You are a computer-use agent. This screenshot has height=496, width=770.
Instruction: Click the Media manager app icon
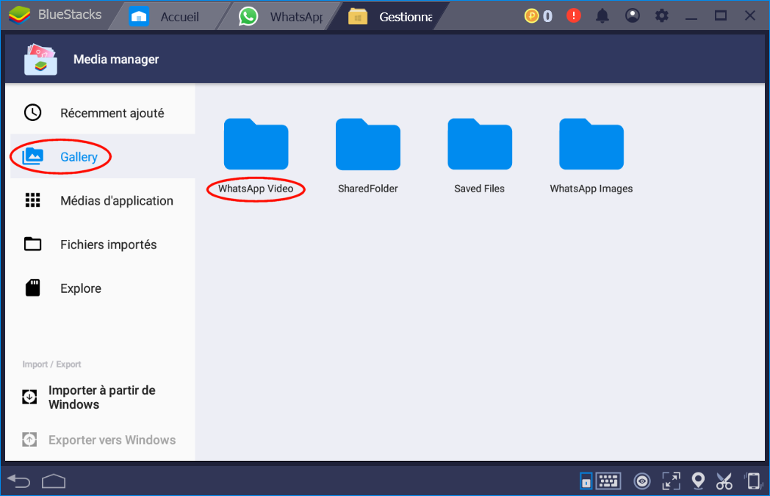point(40,59)
